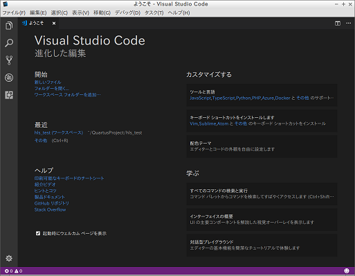Screen dimensions: 355x276
Task: Open the 配色テーマ card
Action: click(262, 146)
